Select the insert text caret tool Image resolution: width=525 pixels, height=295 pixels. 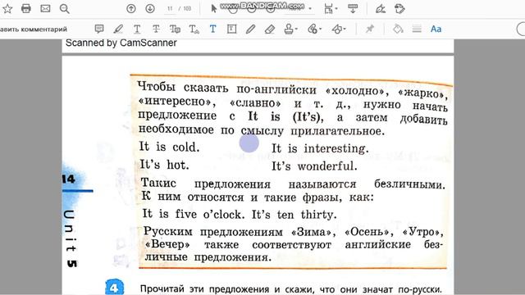(194, 29)
